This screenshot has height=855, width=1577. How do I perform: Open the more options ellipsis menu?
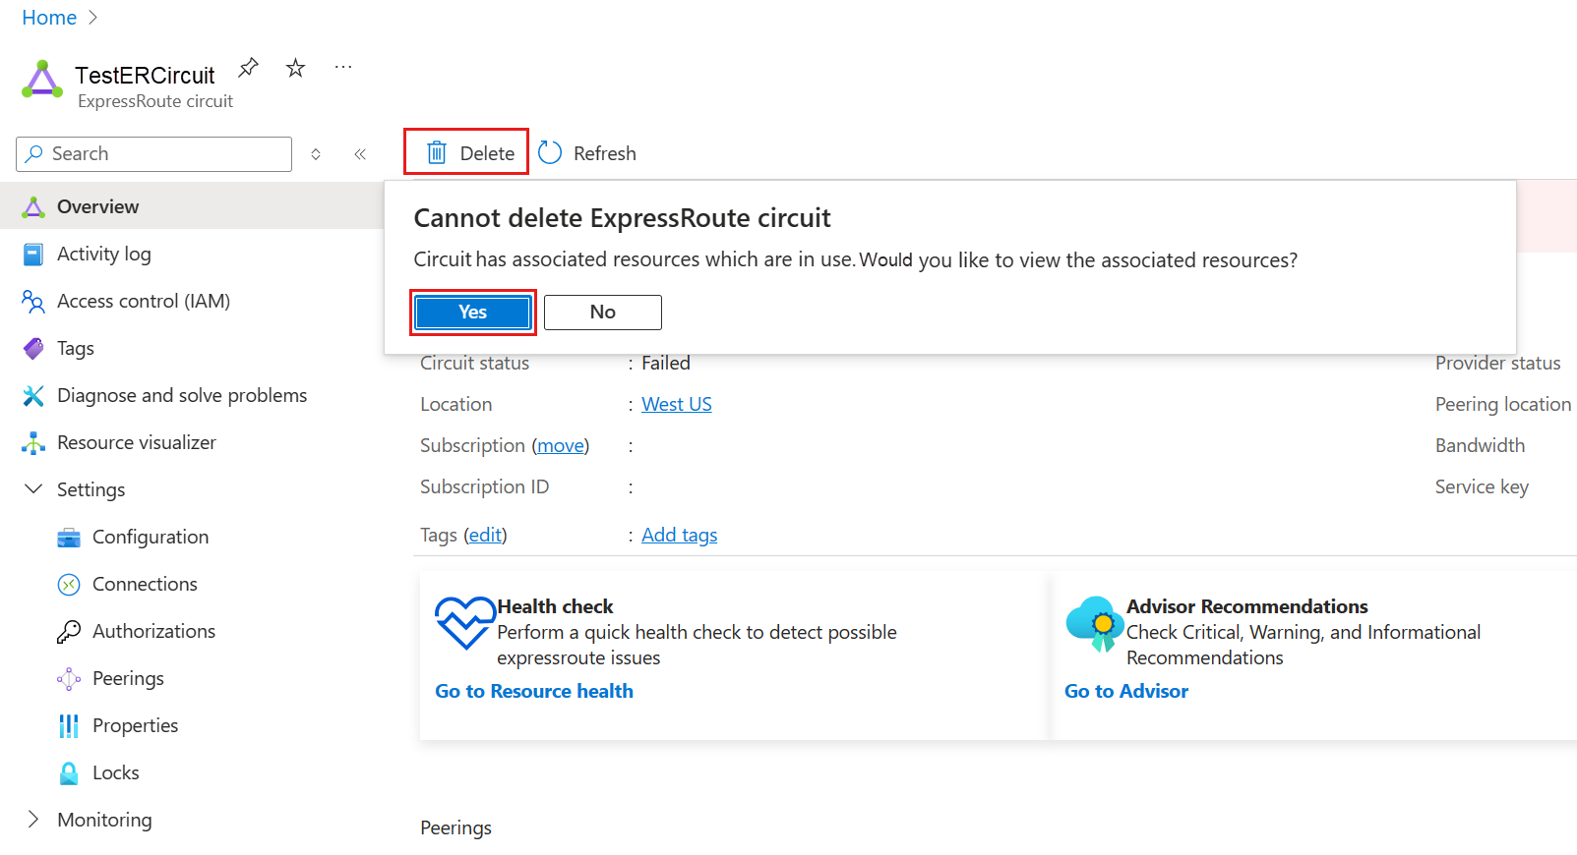(x=342, y=67)
